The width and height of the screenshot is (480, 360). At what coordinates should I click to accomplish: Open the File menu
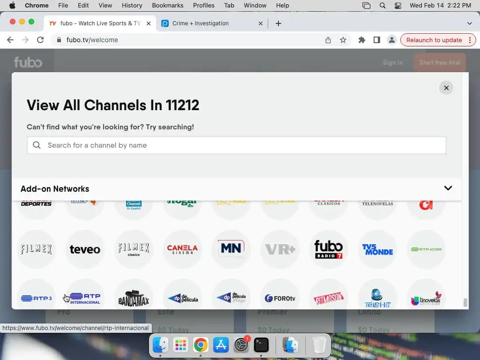(x=63, y=6)
